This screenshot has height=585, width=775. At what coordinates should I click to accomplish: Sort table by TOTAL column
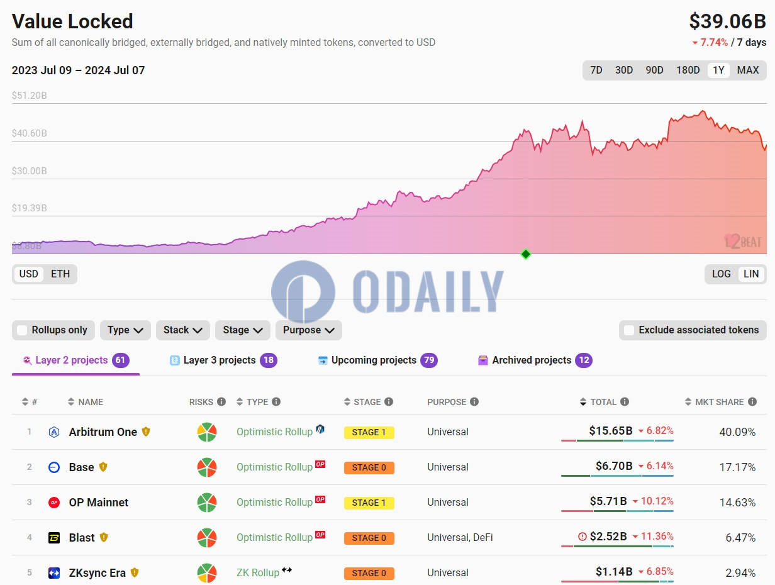(x=599, y=402)
